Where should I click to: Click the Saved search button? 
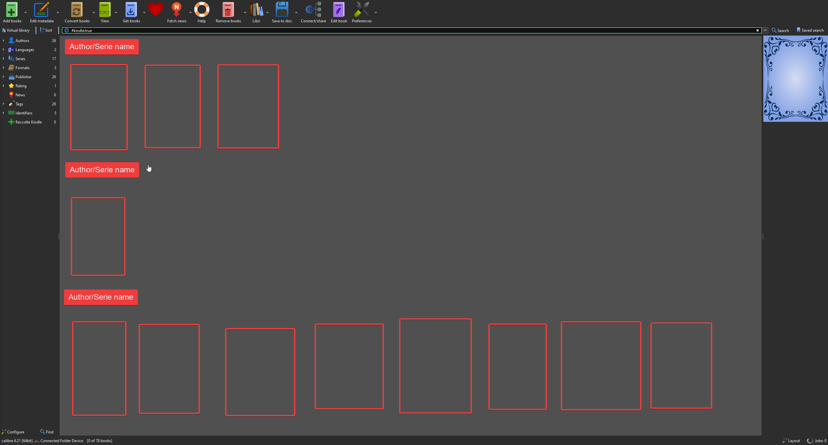click(x=810, y=30)
